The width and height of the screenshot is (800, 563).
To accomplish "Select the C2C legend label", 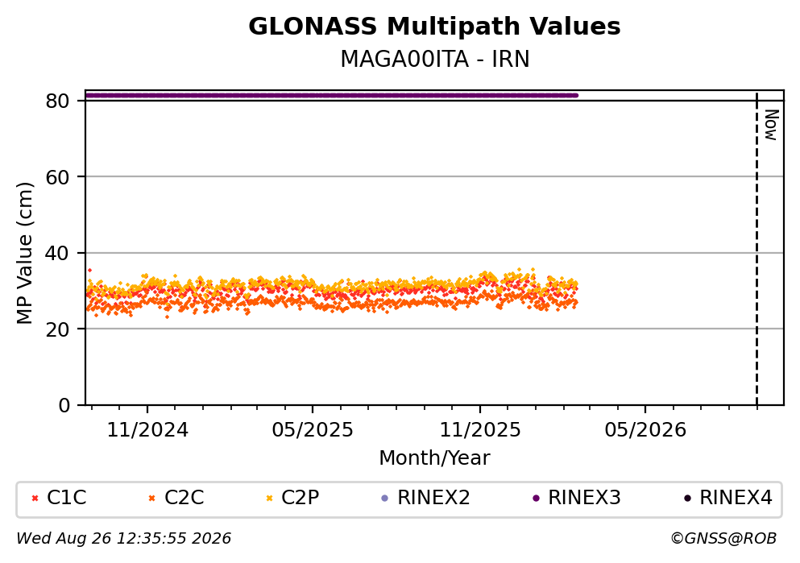I will (x=184, y=498).
